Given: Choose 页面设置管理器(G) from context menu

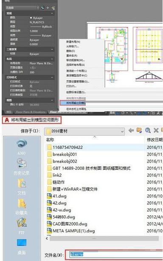Looking at the screenshot, I should point(78,81).
